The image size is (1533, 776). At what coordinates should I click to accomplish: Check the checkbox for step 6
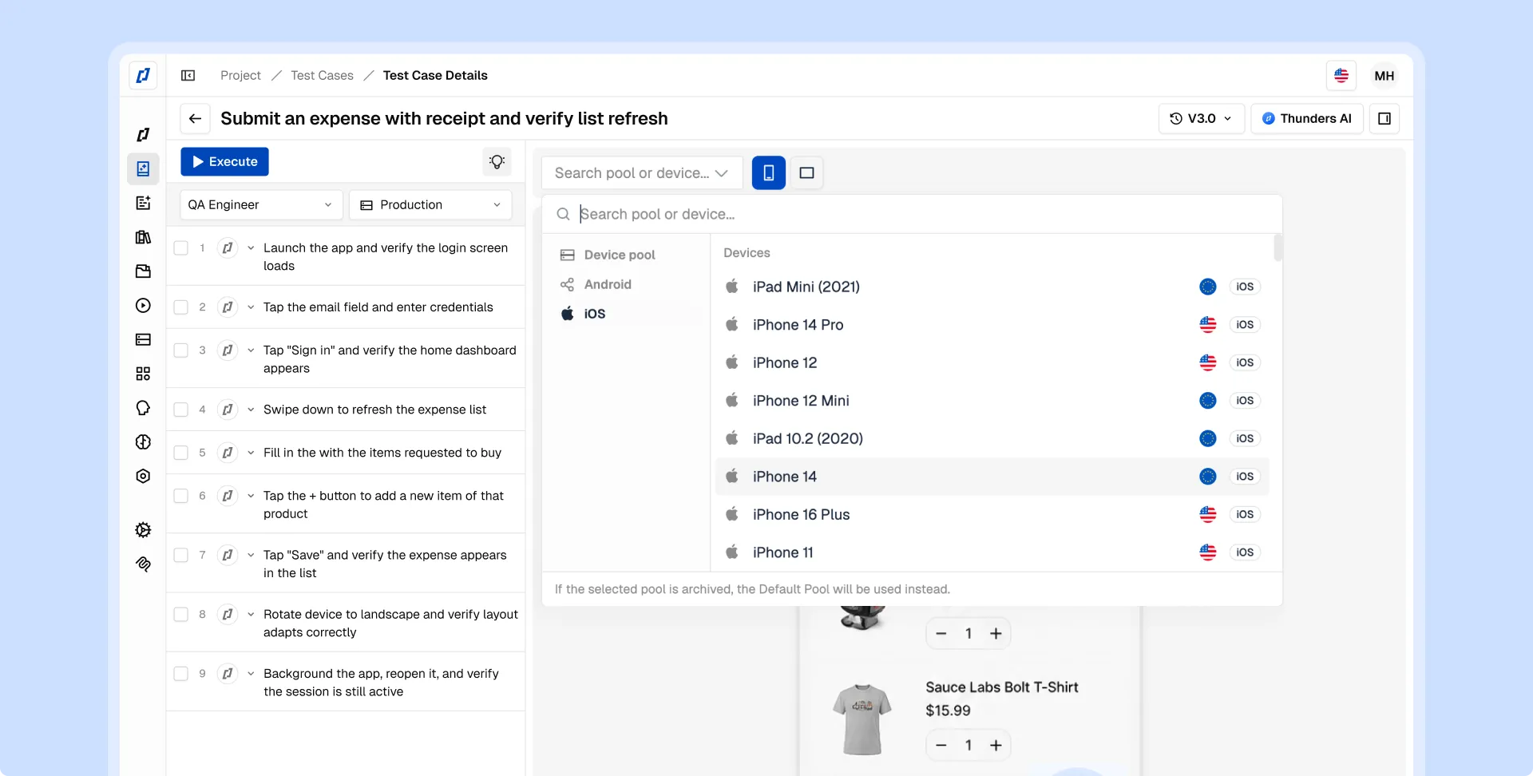coord(181,496)
